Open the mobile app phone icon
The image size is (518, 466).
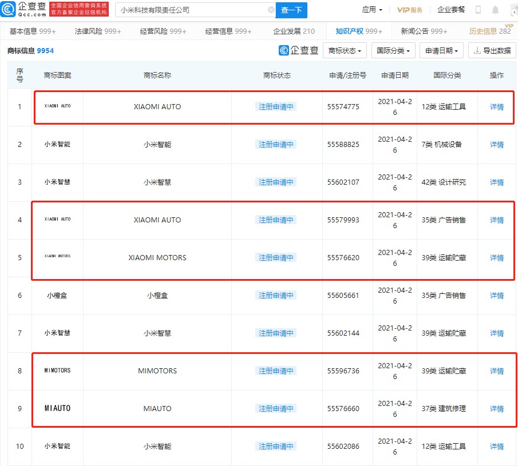coord(478,10)
